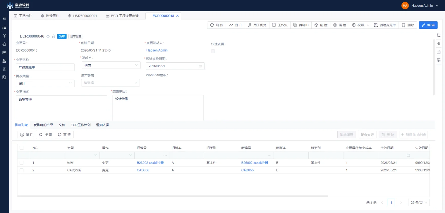Click the 提升 promote button
445x213 pixels.
pyautogui.click(x=235, y=25)
